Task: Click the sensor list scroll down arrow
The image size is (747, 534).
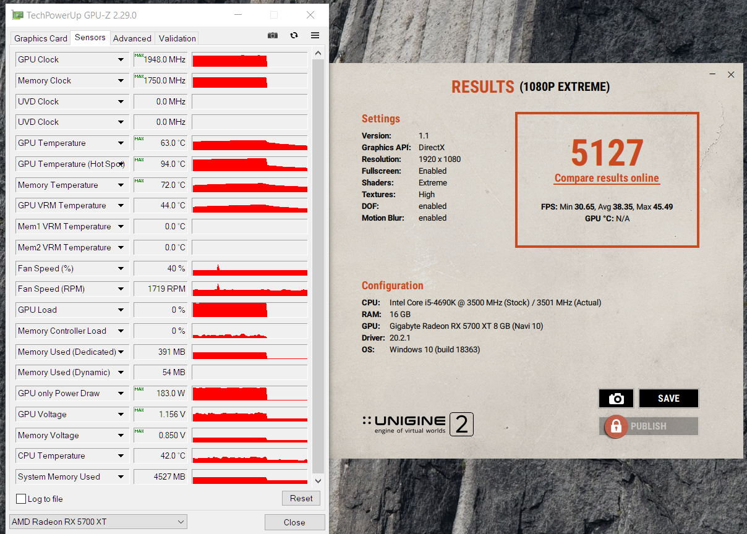Action: click(318, 481)
